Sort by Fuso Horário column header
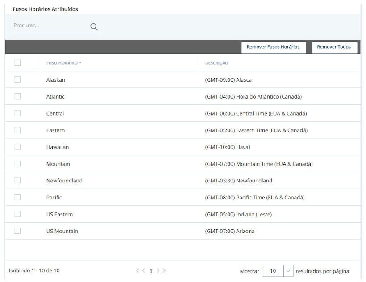 click(x=64, y=63)
